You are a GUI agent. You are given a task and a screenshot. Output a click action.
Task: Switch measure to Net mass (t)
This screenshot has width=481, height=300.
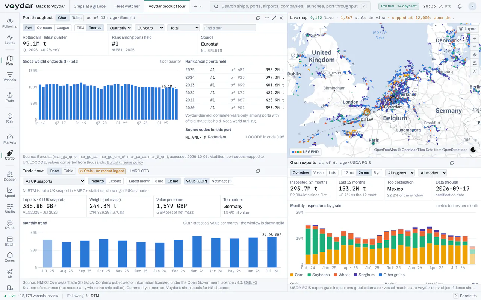click(222, 181)
